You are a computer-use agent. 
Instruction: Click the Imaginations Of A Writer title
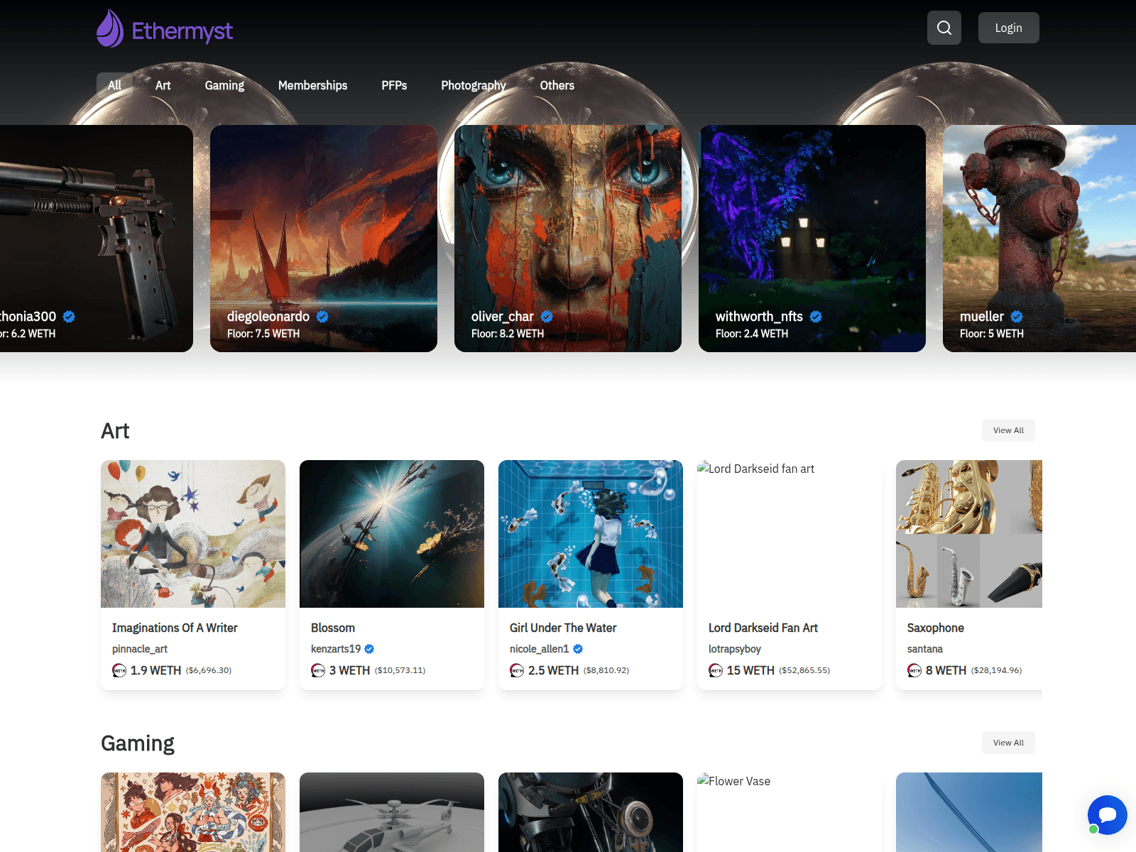tap(175, 628)
